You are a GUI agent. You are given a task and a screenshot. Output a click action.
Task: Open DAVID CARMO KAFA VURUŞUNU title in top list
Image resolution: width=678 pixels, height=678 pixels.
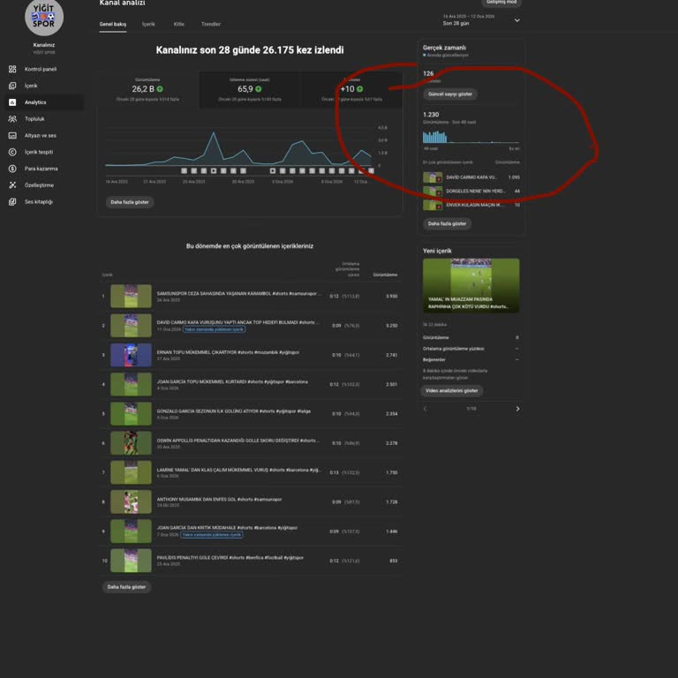(x=237, y=322)
